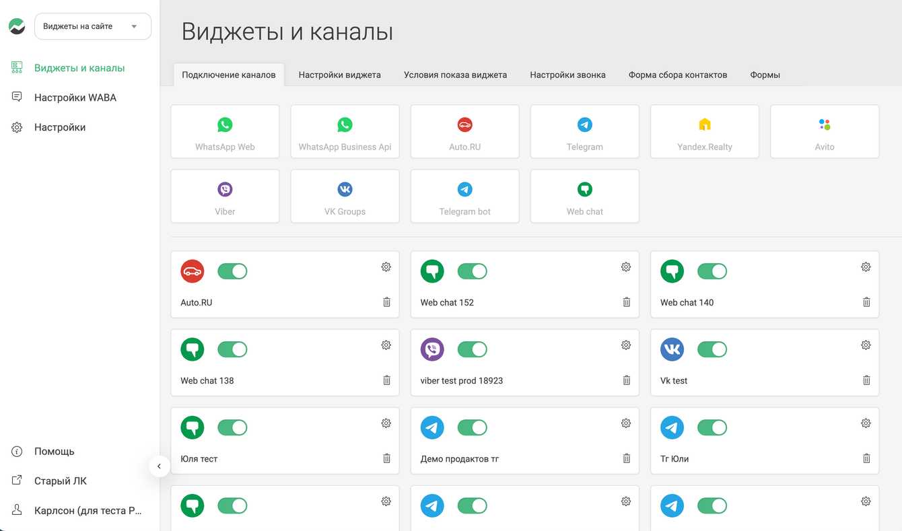This screenshot has width=902, height=531.
Task: Add a Yandex.Realty channel
Action: coord(705,131)
